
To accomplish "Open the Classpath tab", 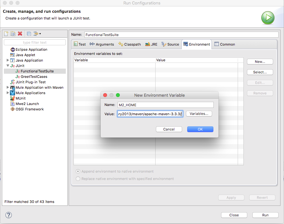I will (x=129, y=44).
